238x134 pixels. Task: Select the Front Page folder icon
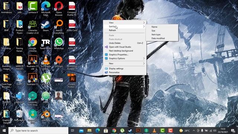click(6, 81)
